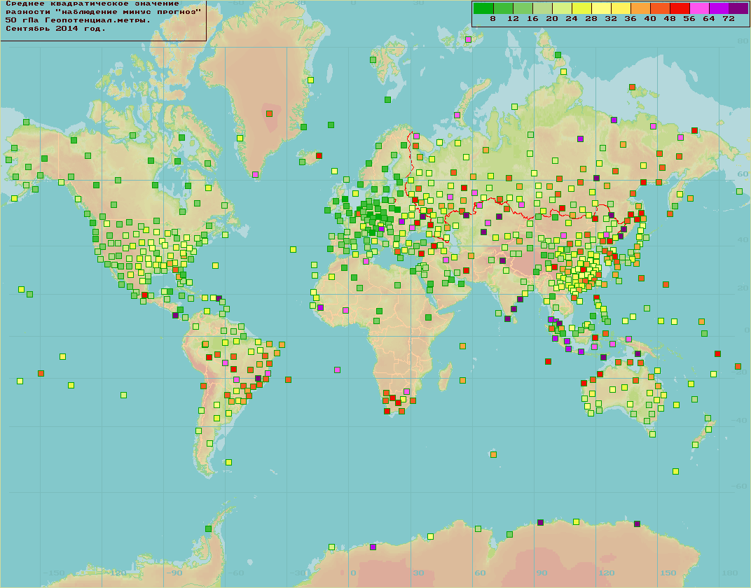The width and height of the screenshot is (751, 588).
Task: Click the red station marker on Iceland
Action: [319, 156]
